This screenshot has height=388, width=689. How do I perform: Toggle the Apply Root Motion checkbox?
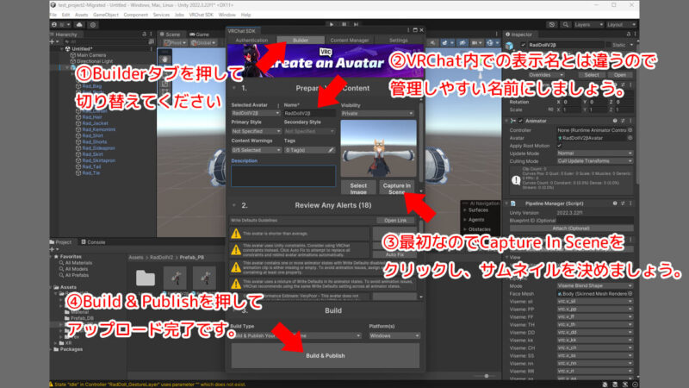[x=559, y=146]
